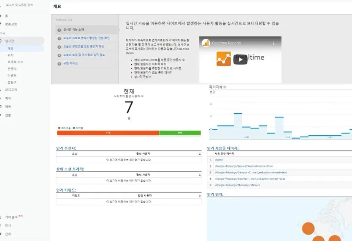Image resolution: width=352 pixels, height=241 pixels.
Task: Click the Google+Redesign/Campus page link
Action: [x=251, y=173]
